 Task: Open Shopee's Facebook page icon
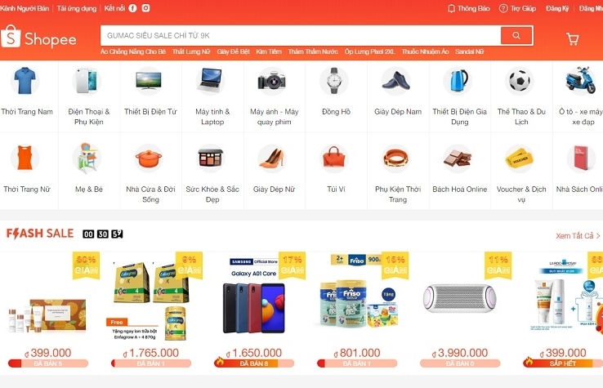pos(132,8)
